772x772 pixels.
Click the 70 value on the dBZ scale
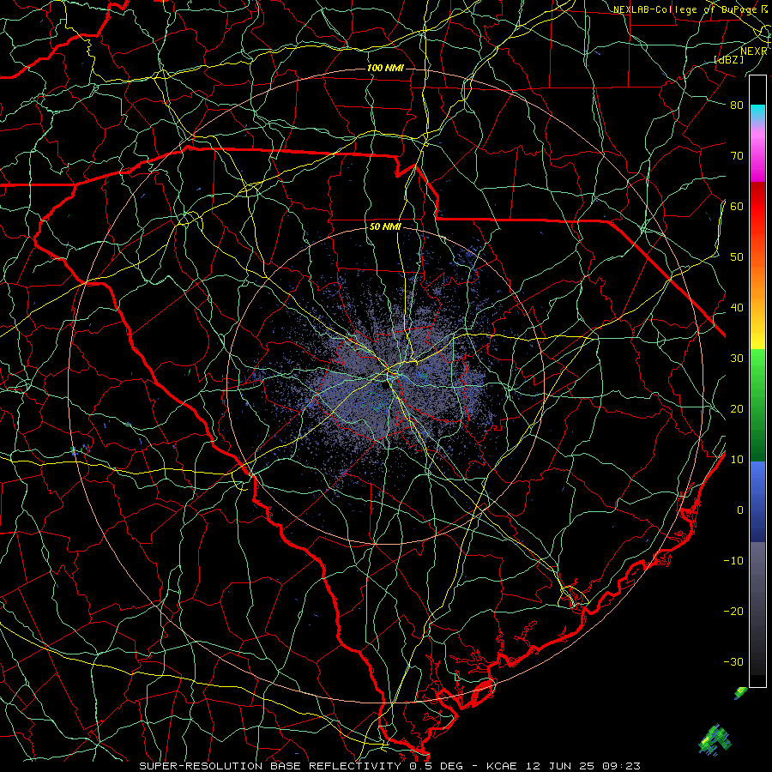coord(737,156)
